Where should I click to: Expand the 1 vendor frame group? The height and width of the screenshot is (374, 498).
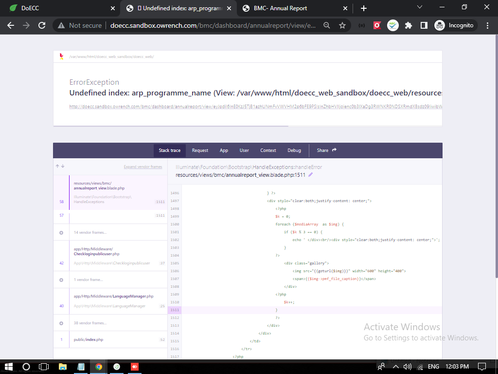[88, 280]
